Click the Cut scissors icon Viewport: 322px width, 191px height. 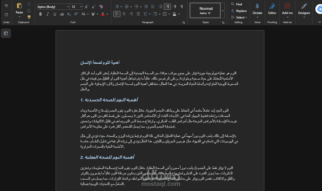[x=29, y=4]
